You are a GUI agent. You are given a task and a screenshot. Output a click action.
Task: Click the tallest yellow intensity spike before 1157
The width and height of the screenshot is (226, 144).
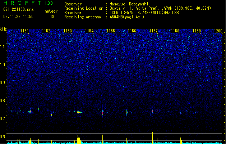[x=152, y=138]
